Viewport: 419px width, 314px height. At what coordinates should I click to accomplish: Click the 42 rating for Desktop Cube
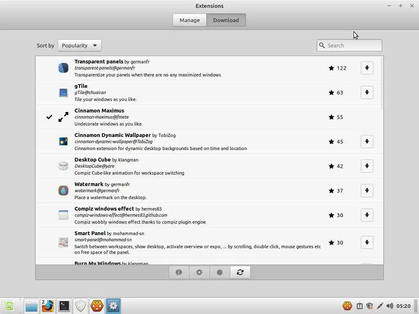340,166
